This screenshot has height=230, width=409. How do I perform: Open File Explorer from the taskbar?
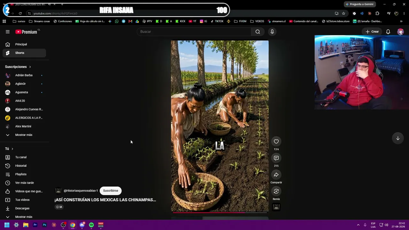point(26,225)
